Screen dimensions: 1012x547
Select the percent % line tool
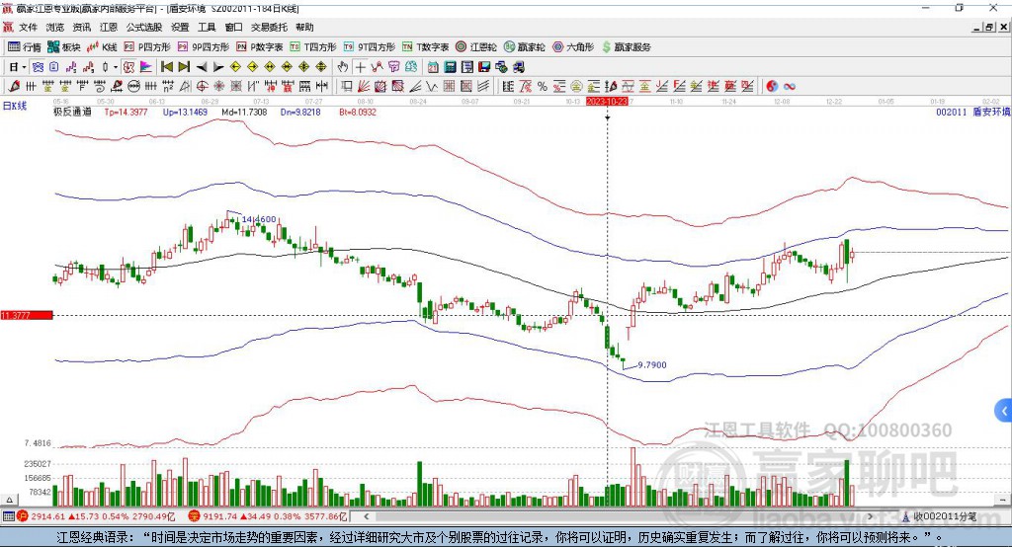coord(543,86)
